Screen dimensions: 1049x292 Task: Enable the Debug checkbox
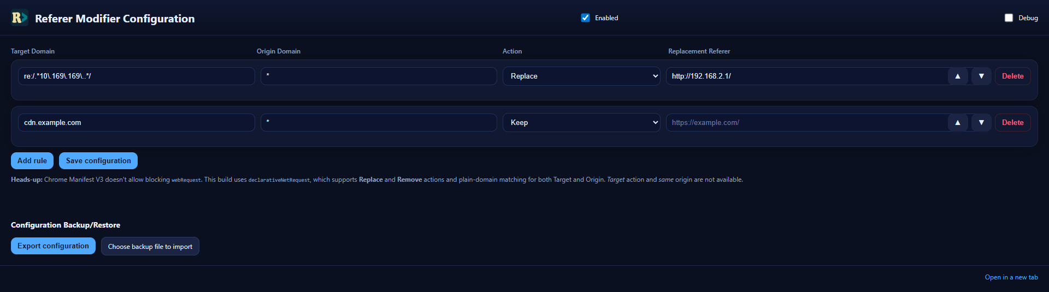[1009, 18]
